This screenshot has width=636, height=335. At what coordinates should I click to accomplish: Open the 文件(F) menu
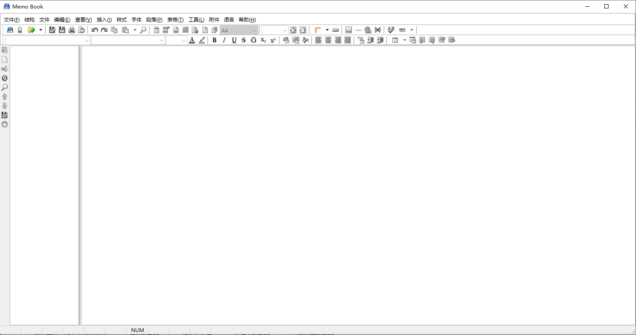(x=12, y=20)
